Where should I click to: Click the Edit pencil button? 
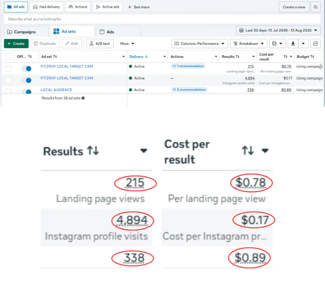(x=72, y=44)
